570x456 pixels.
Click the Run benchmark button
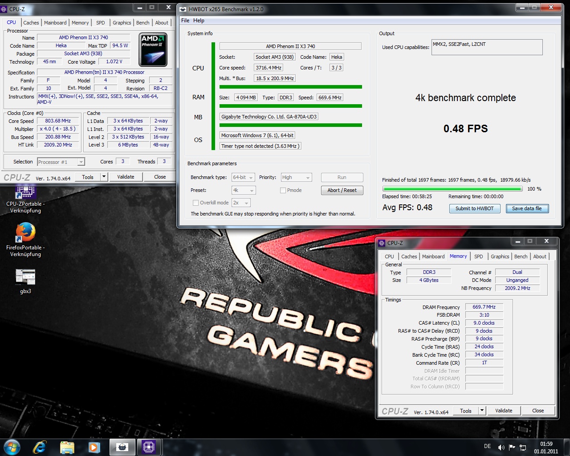point(342,177)
